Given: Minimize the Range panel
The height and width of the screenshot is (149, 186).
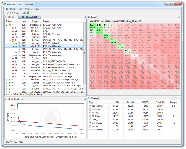Looking at the screenshot, I should point(176,16).
